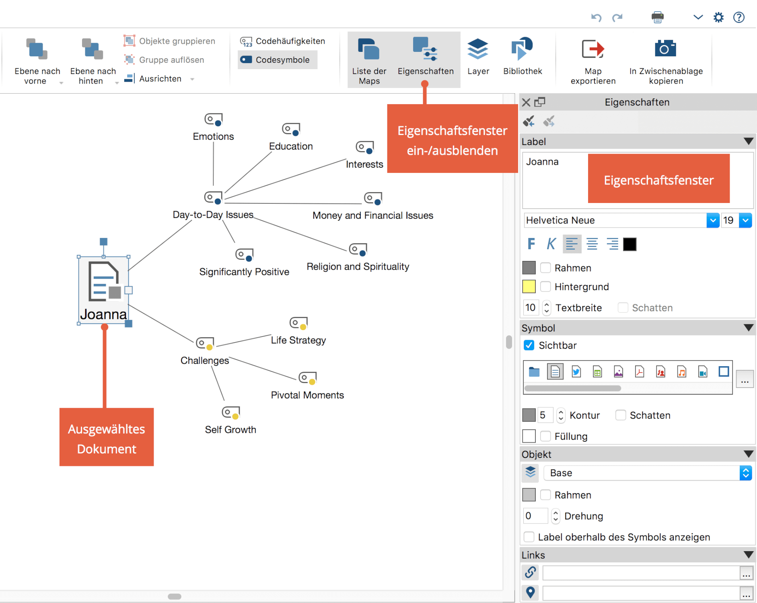Select the table document symbol

tap(597, 372)
